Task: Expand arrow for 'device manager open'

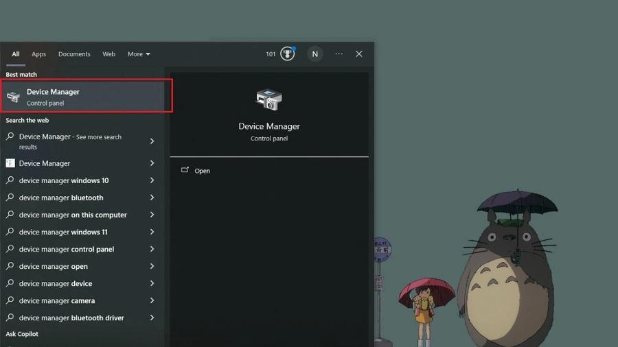Action: pyautogui.click(x=152, y=266)
